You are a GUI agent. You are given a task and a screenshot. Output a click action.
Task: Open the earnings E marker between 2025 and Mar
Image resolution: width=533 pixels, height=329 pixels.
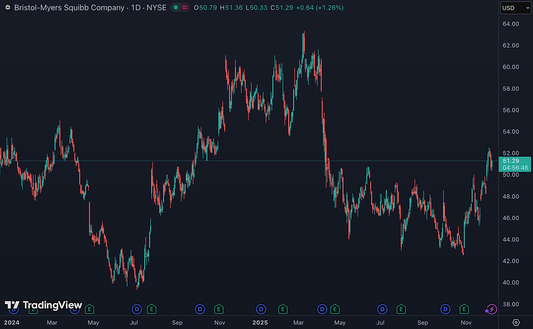[283, 309]
